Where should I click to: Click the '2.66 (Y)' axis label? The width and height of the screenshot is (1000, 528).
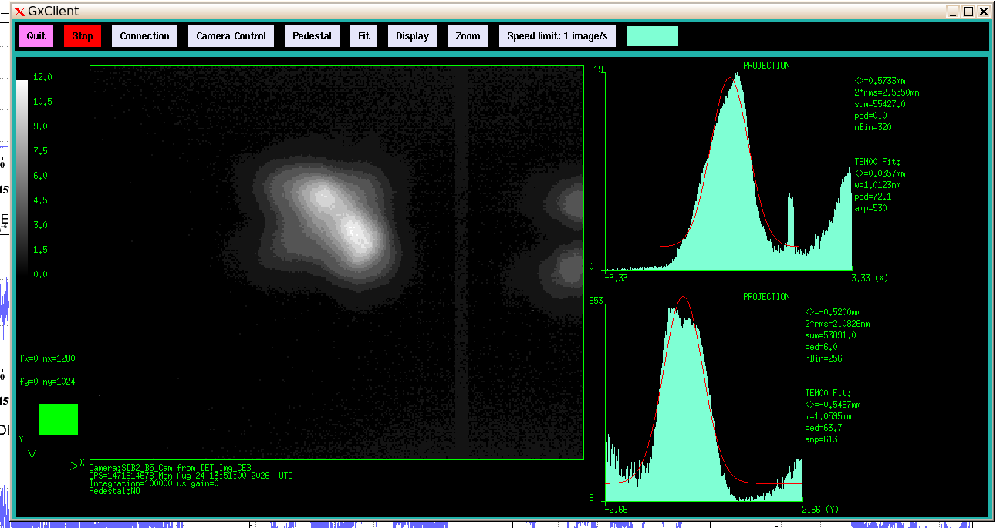tap(820, 509)
